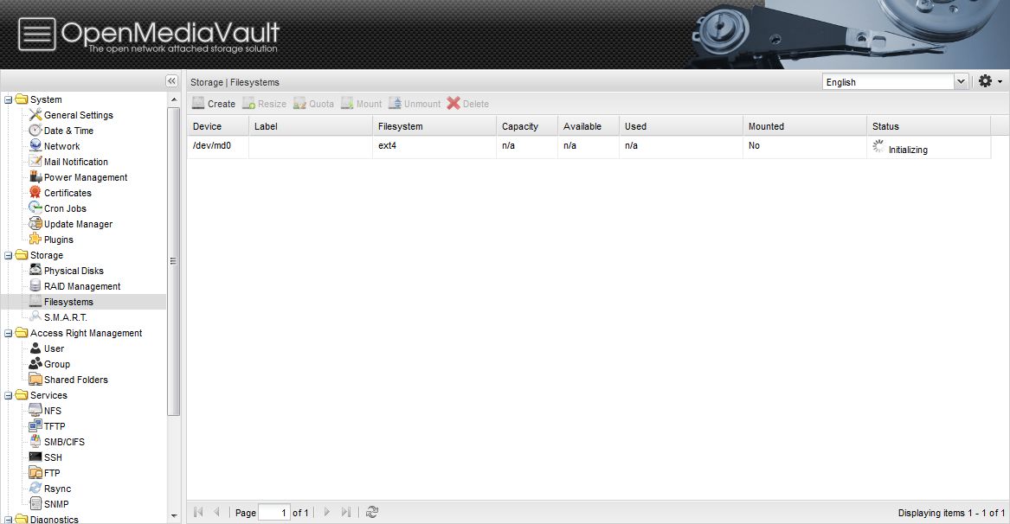Open dropdown arrow beside gear icon
Screen dimensions: 1010x524
(x=1000, y=82)
